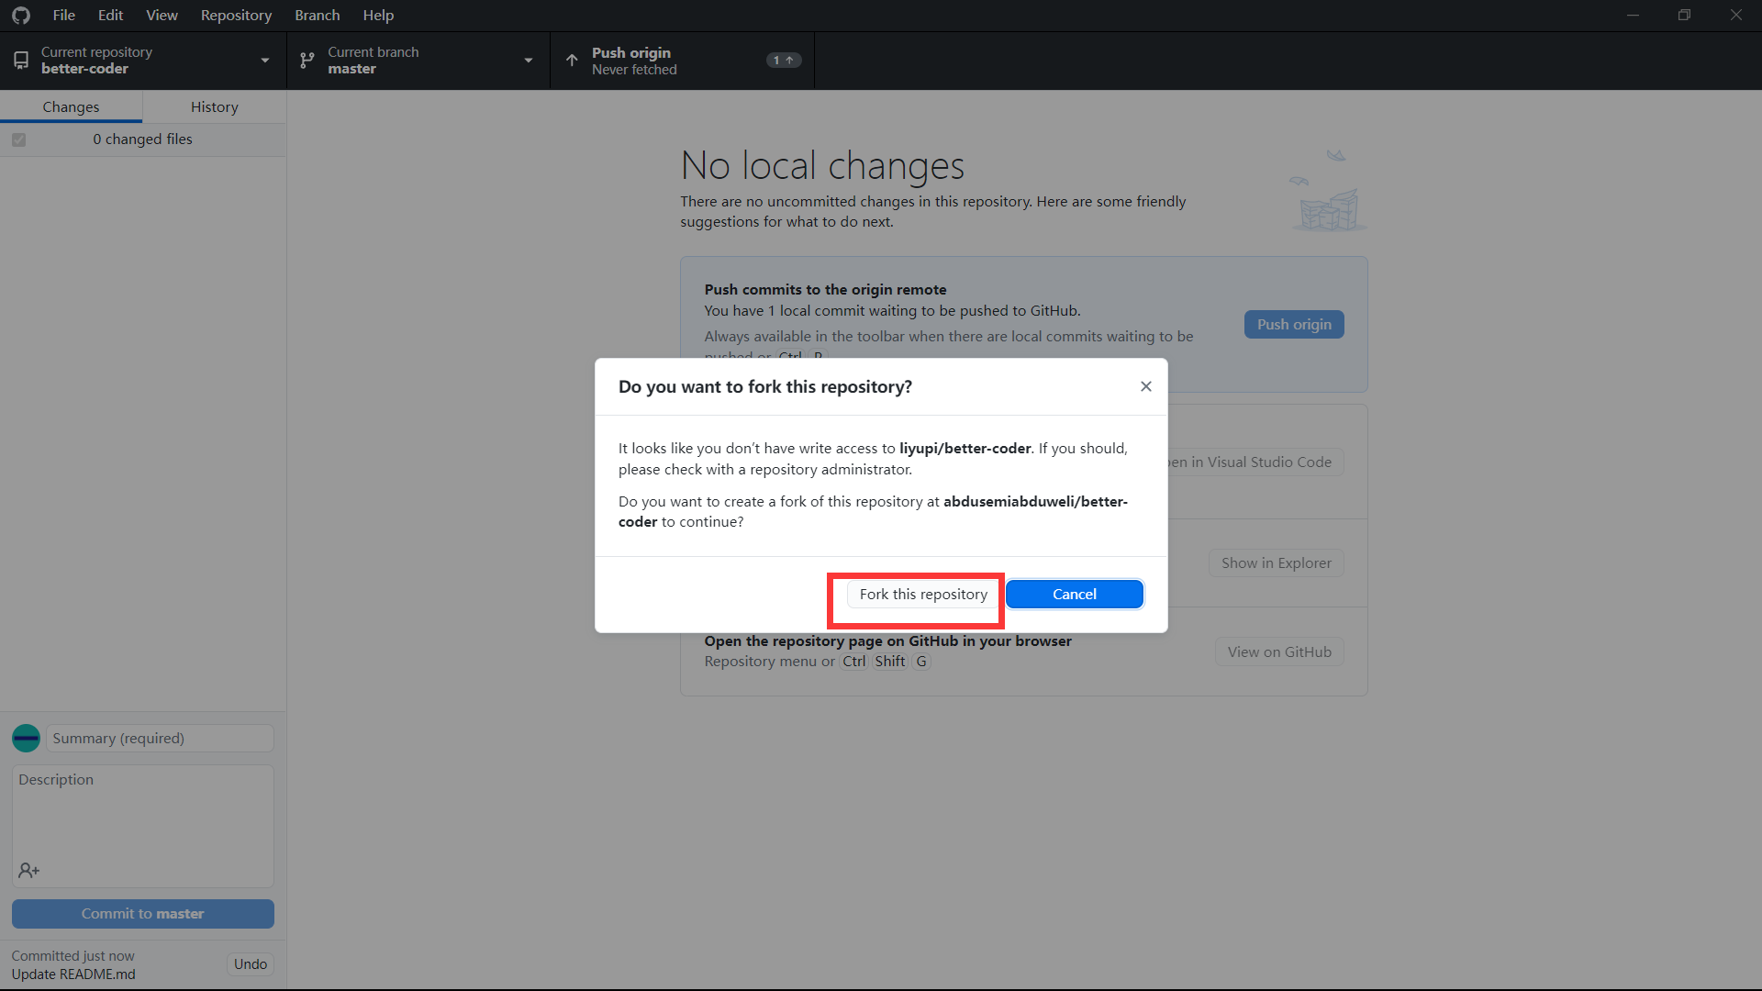
Task: Open the Edit menu
Action: tap(111, 16)
